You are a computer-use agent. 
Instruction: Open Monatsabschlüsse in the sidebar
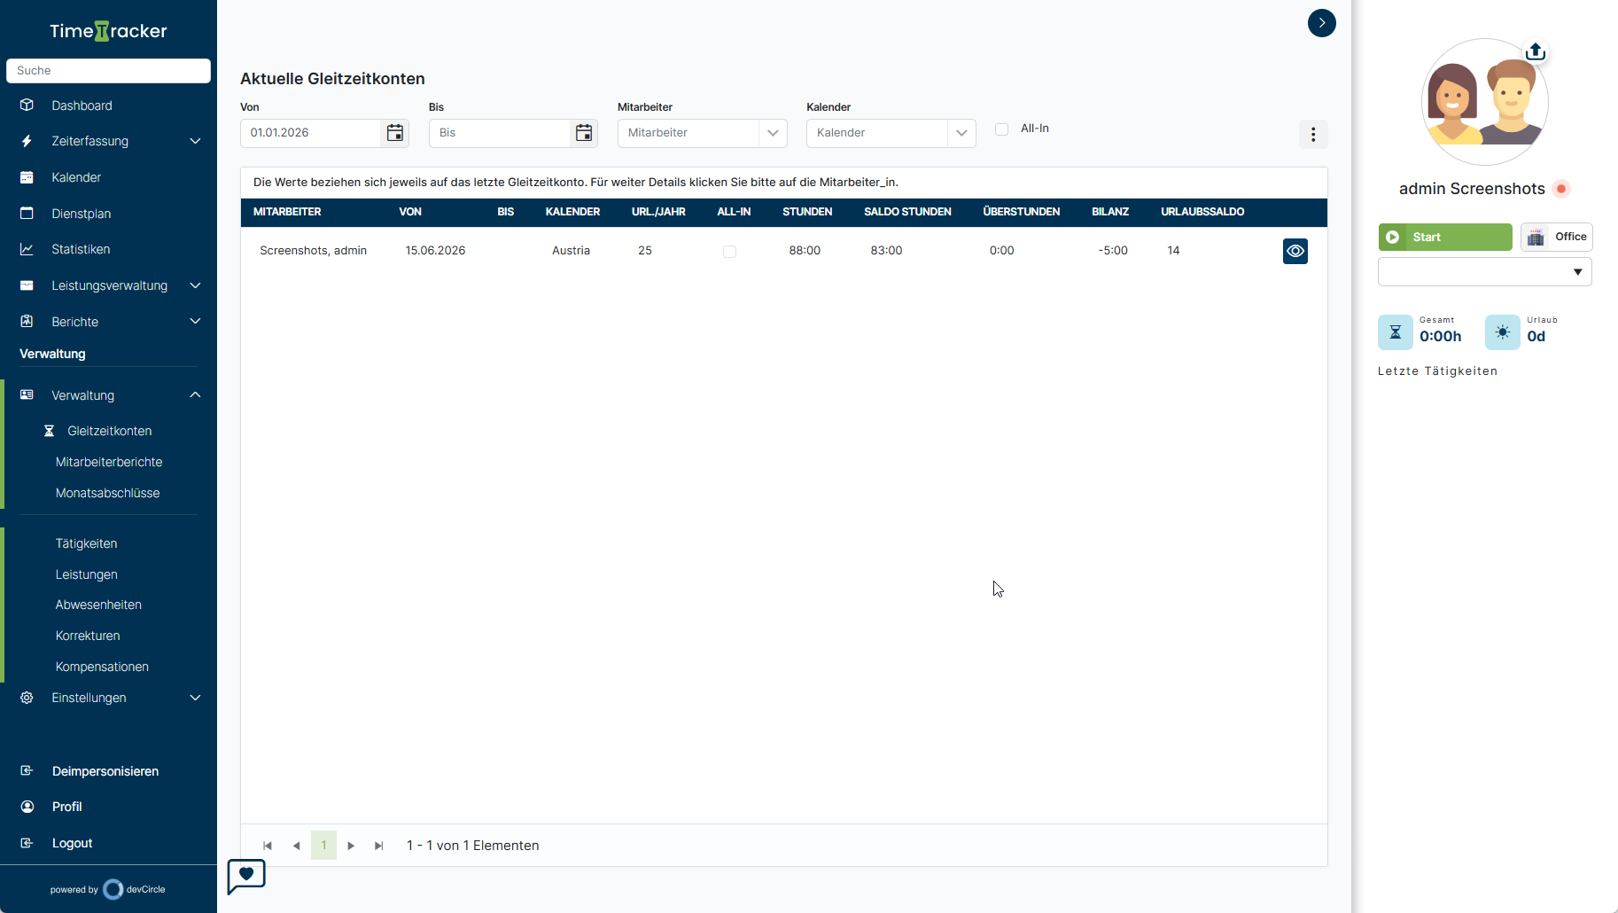coord(107,493)
